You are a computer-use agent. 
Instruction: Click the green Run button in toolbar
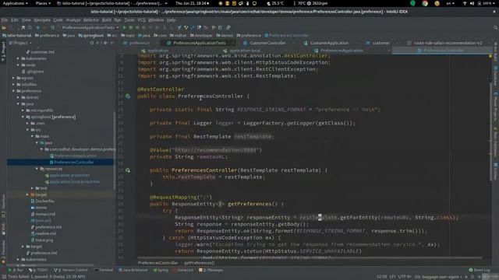tap(125, 28)
